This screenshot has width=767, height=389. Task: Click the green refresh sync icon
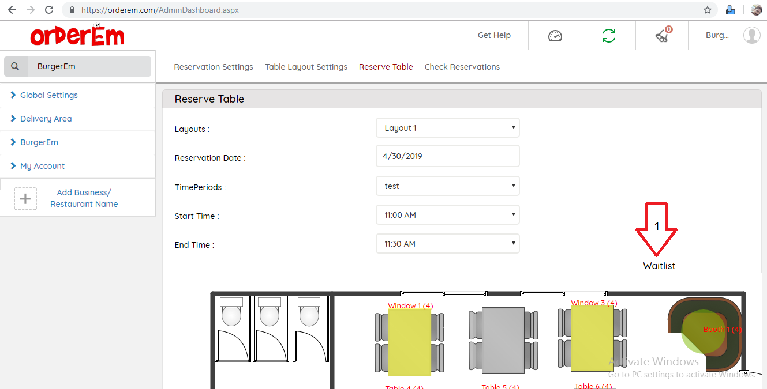point(608,36)
